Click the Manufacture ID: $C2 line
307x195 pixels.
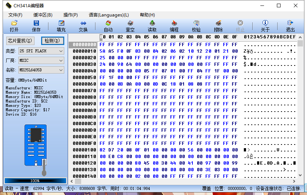(x=27, y=101)
